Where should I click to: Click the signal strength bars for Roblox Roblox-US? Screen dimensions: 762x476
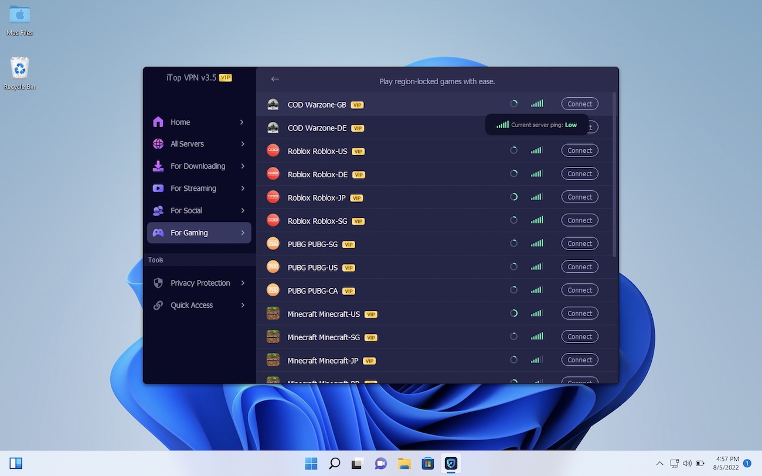coord(537,150)
